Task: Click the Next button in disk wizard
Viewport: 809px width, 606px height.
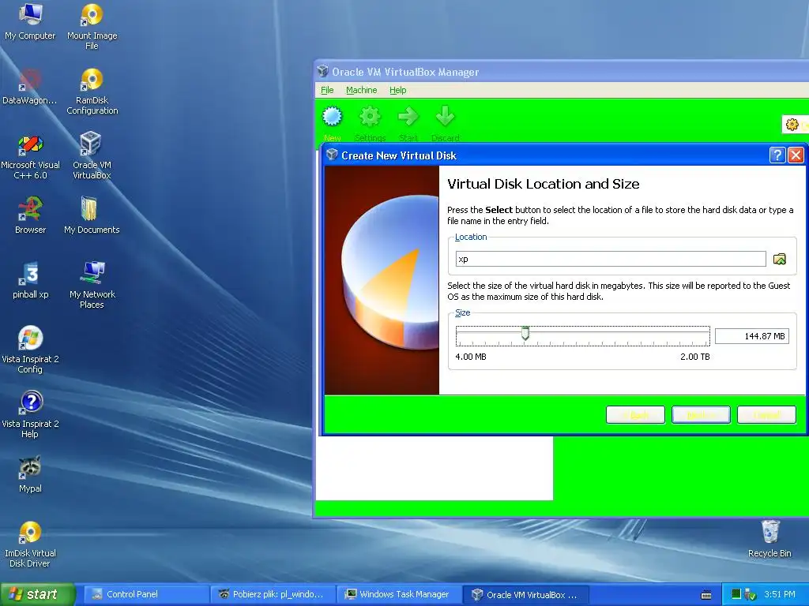Action: point(701,415)
